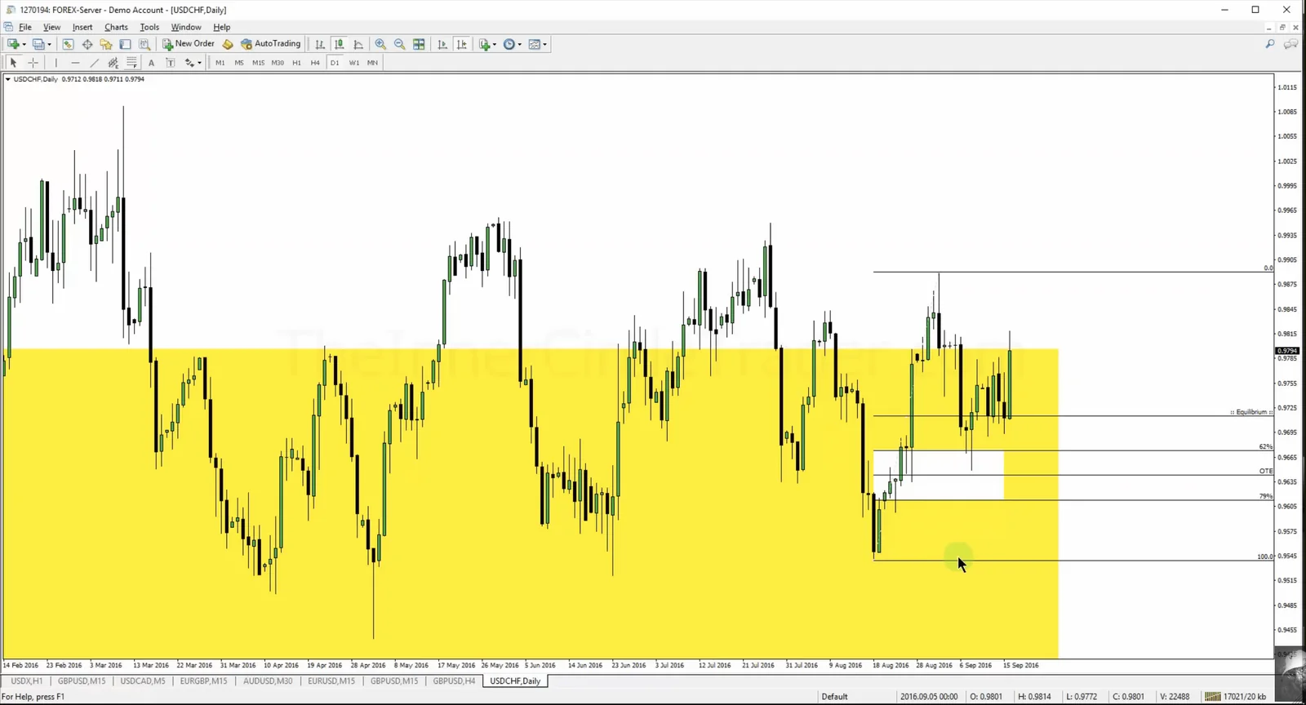Click the connection status indicator 17021/20 kb
Viewport: 1306px width, 705px height.
click(1237, 697)
